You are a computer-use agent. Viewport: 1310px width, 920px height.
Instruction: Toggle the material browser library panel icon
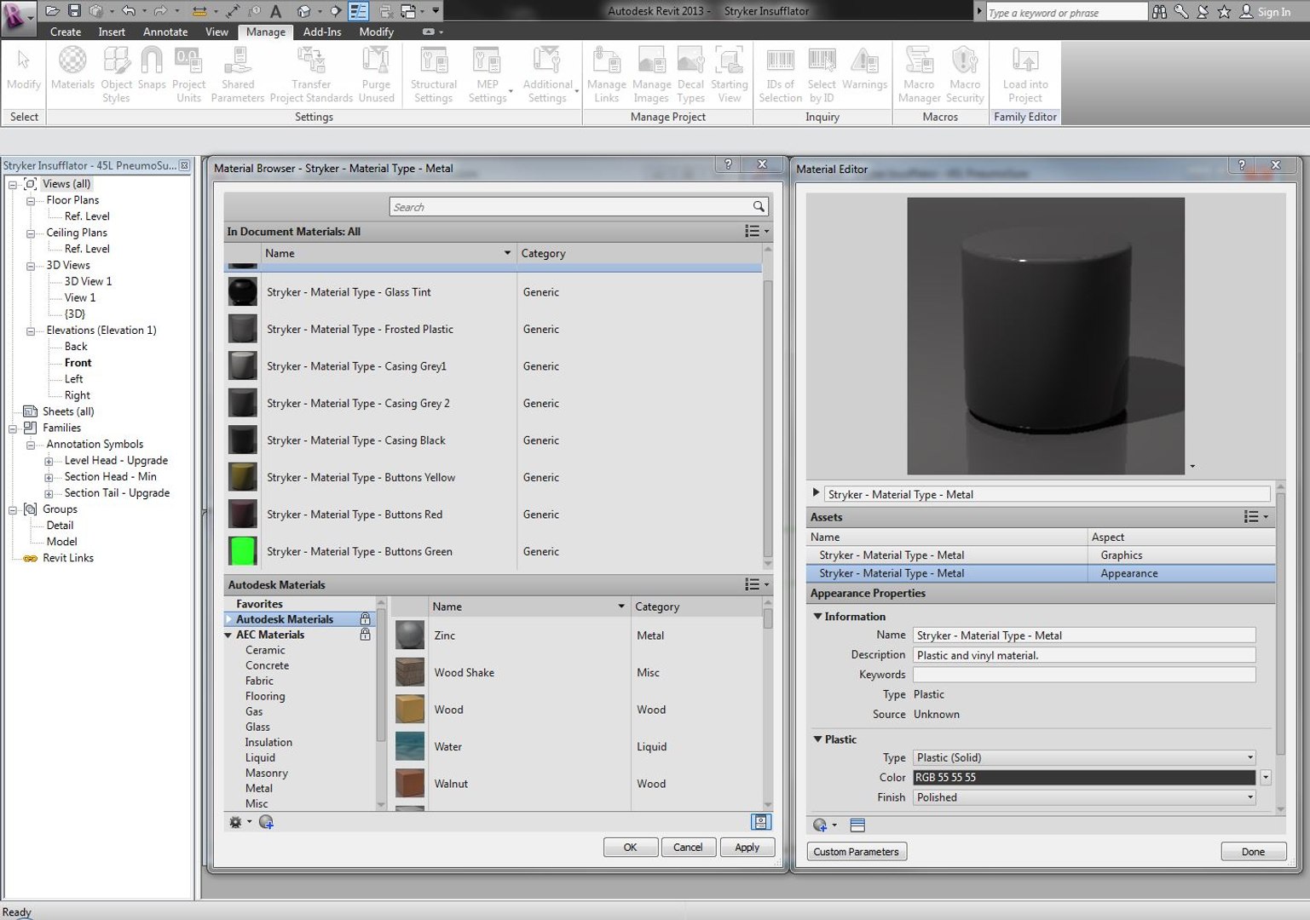click(x=760, y=822)
